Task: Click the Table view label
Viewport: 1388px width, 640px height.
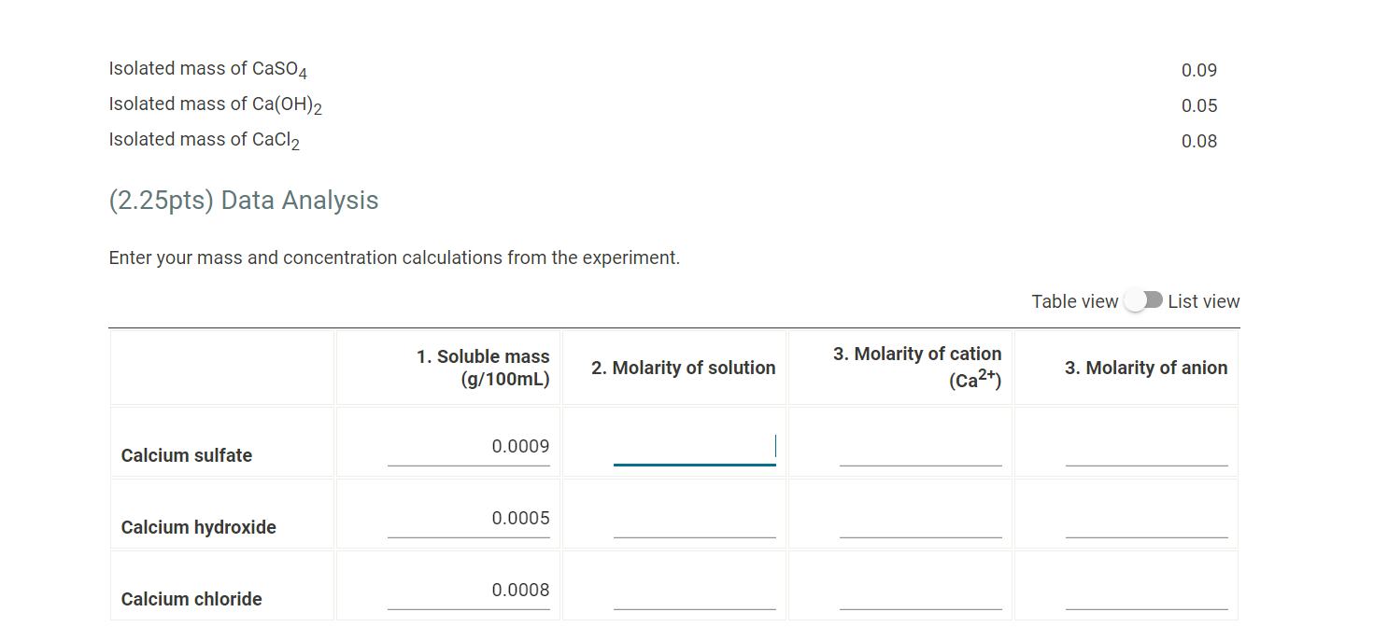Action: (x=1075, y=300)
